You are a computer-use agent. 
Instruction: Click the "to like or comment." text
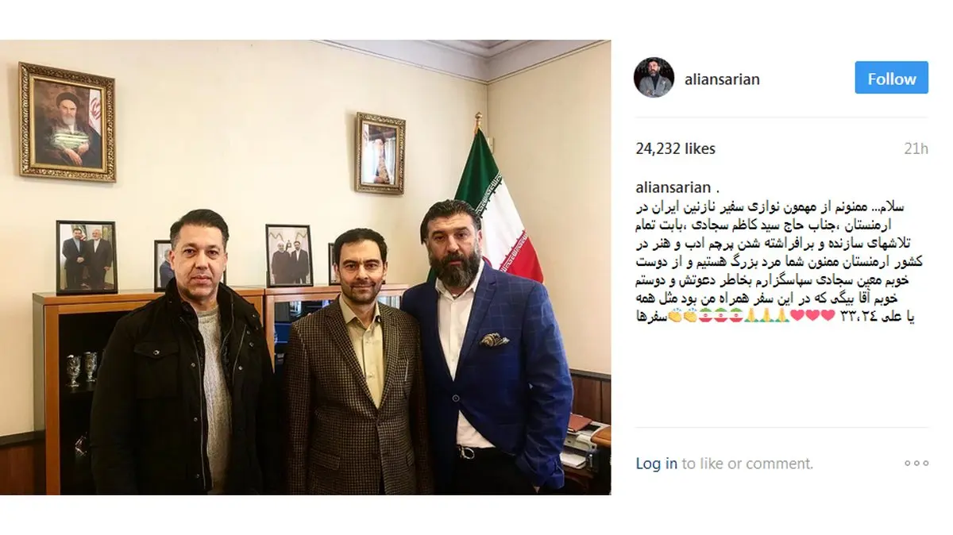(747, 464)
